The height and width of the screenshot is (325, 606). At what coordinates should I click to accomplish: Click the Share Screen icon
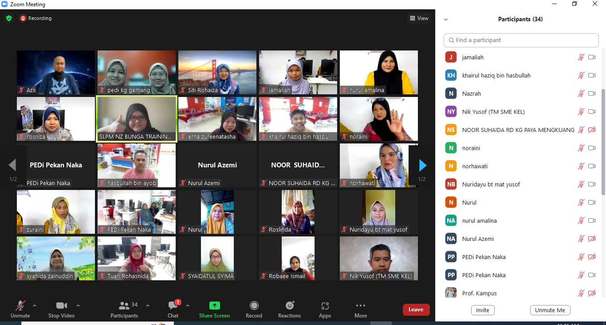(x=214, y=306)
